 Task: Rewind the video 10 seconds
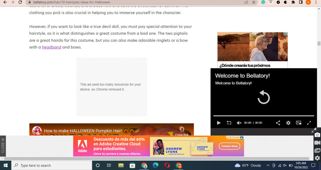[x=229, y=123]
